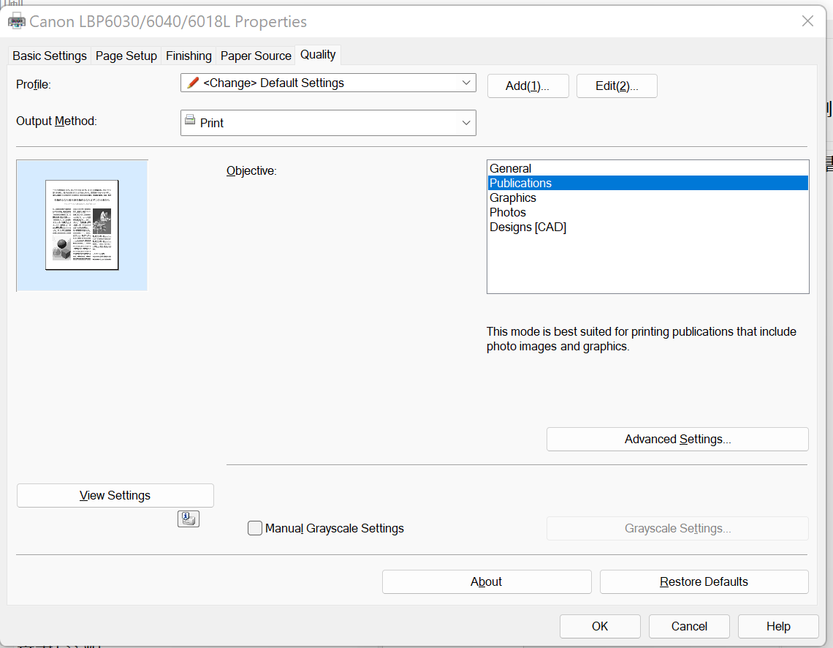Viewport: 833px width, 648px height.
Task: Click the About button
Action: [487, 581]
